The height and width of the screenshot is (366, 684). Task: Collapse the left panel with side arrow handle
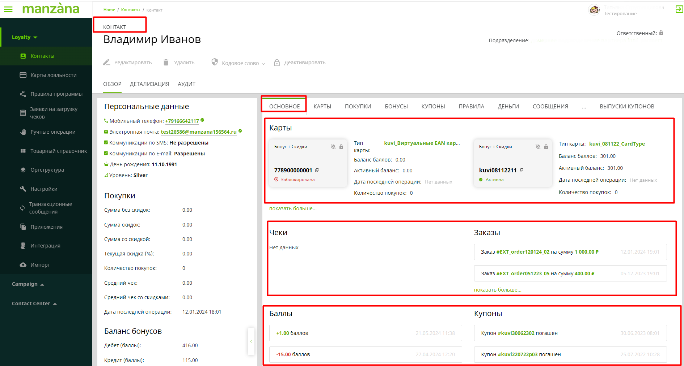click(251, 341)
